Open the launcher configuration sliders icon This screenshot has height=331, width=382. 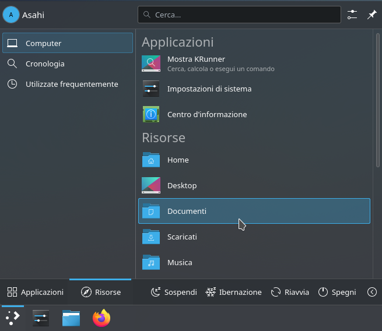(x=352, y=15)
